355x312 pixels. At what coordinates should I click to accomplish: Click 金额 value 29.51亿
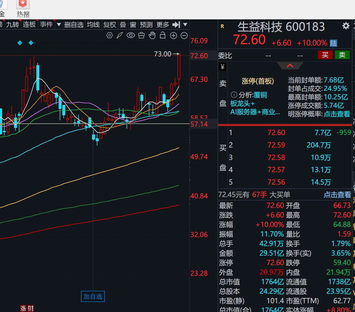272,253
